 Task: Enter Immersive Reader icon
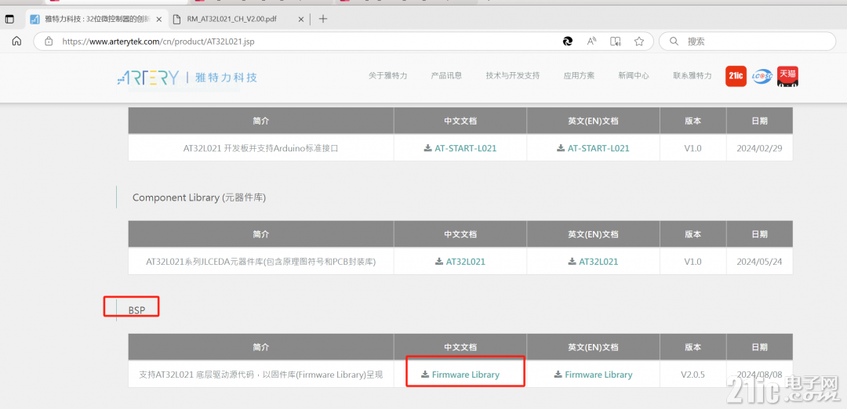(x=615, y=41)
